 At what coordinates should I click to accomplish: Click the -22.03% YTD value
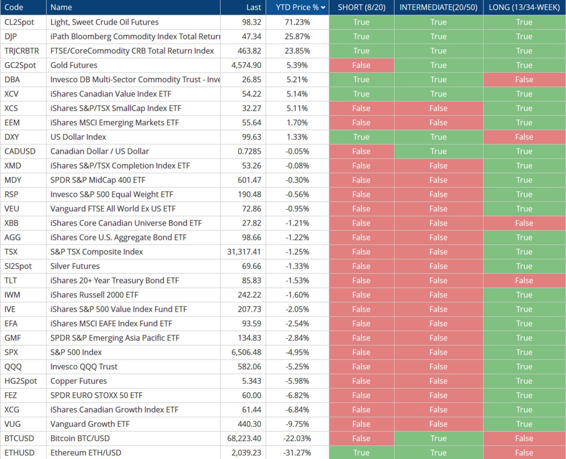297,438
